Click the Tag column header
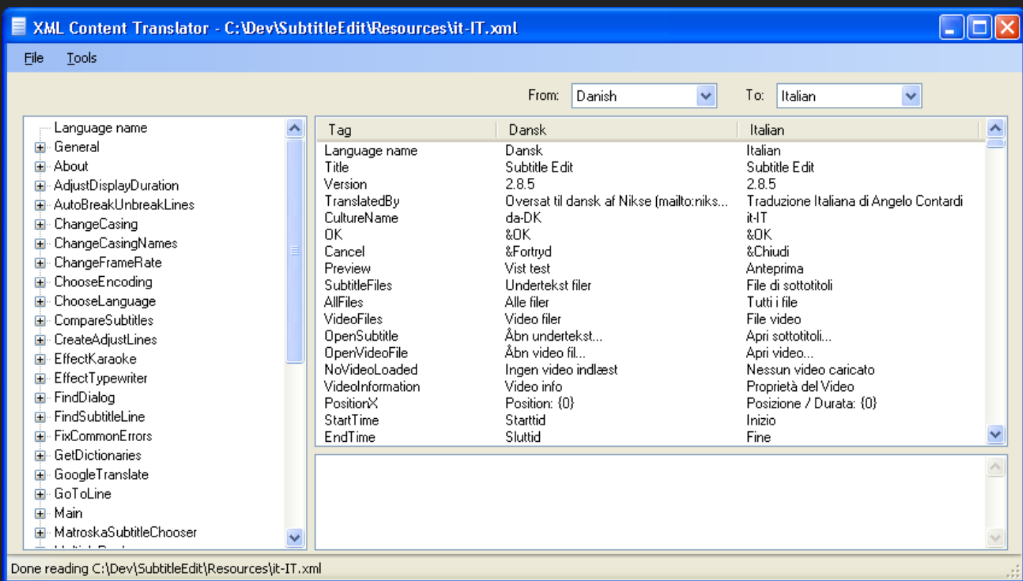 pyautogui.click(x=337, y=130)
